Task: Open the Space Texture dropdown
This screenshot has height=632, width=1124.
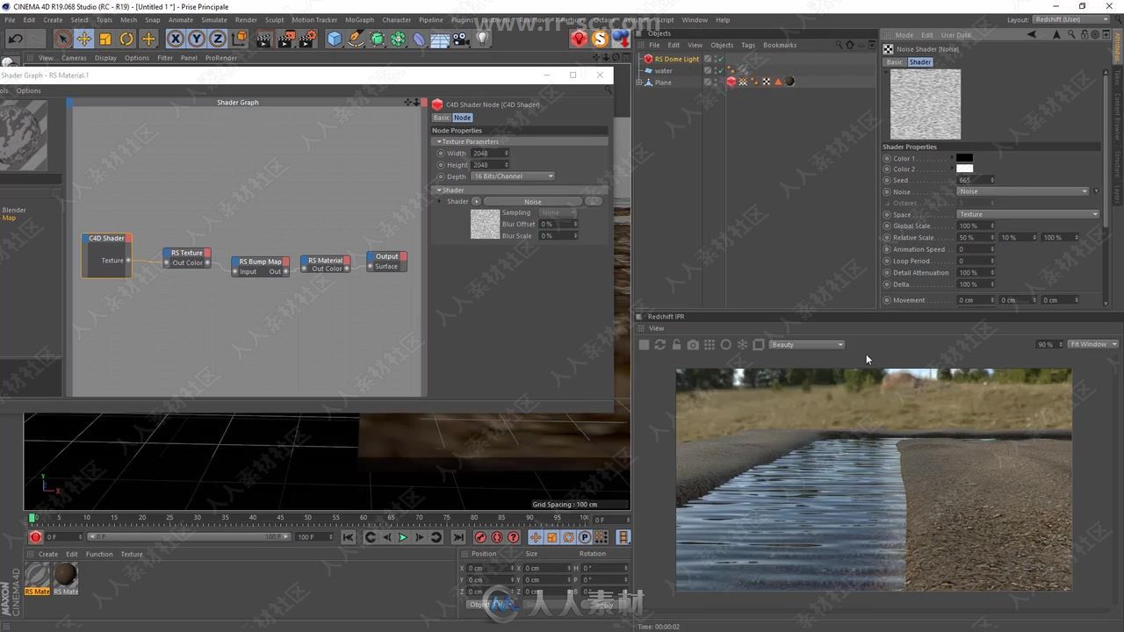Action: click(1027, 214)
